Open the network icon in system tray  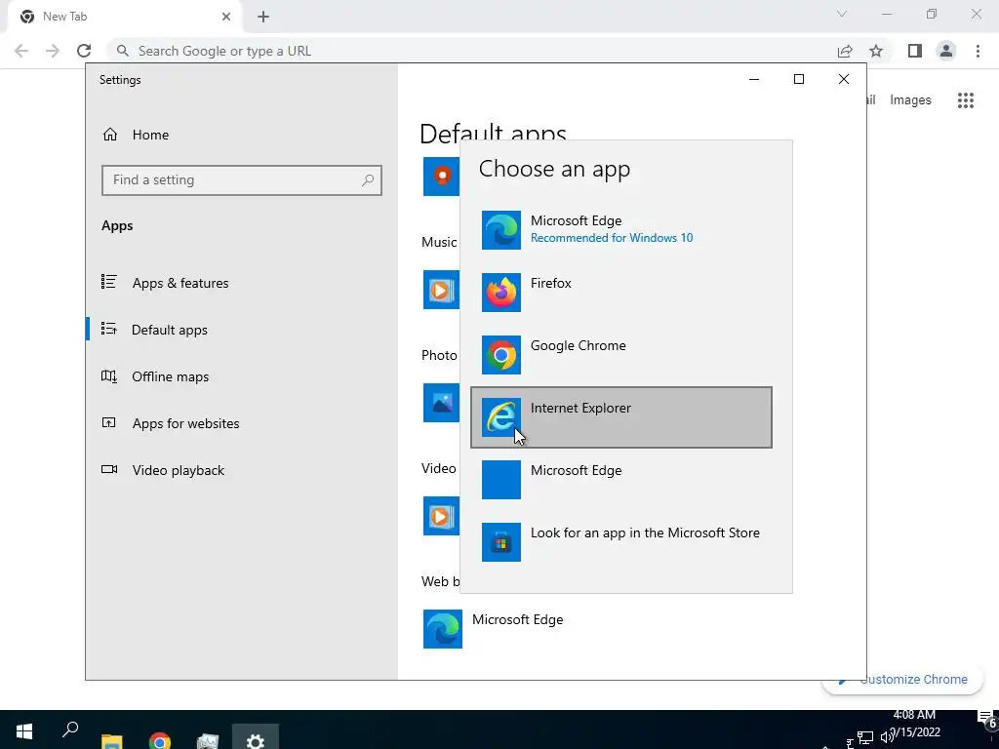coord(865,738)
